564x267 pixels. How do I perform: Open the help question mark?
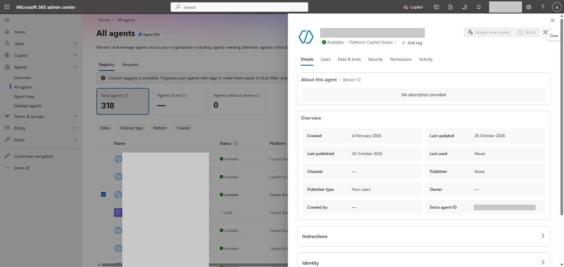tap(543, 7)
